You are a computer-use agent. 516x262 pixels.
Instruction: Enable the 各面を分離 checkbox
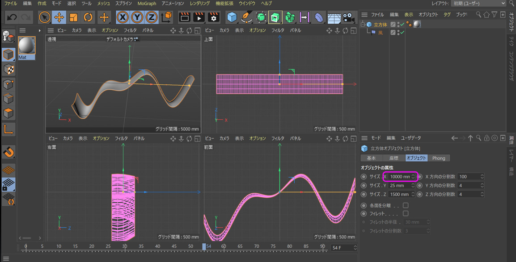pyautogui.click(x=406, y=206)
